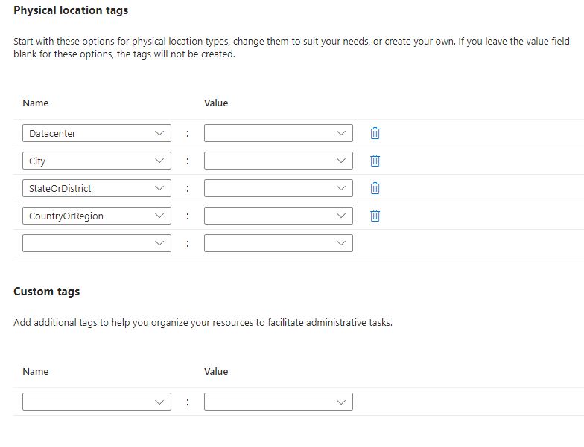Click the chevron arrow in Custom tags value box

click(341, 402)
